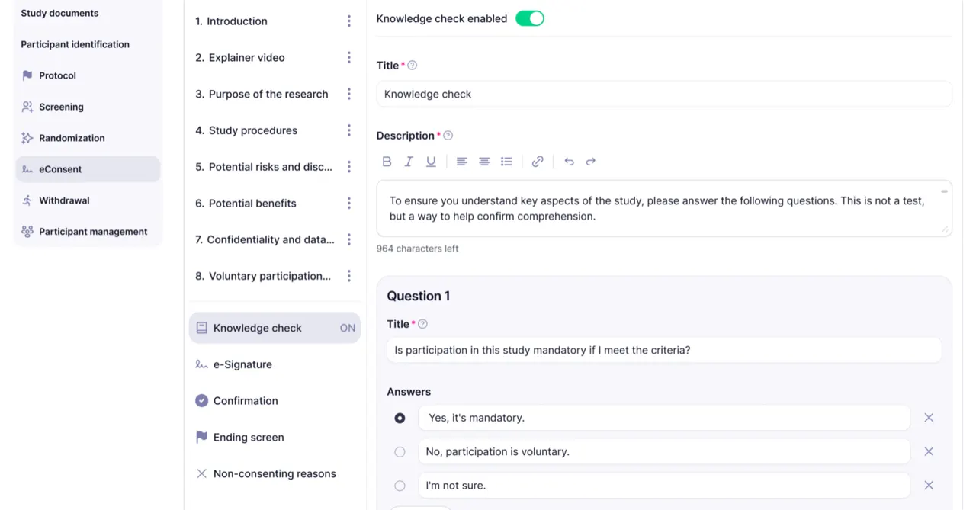
Task: Select the "I'm not sure." radio button
Action: pyautogui.click(x=400, y=485)
